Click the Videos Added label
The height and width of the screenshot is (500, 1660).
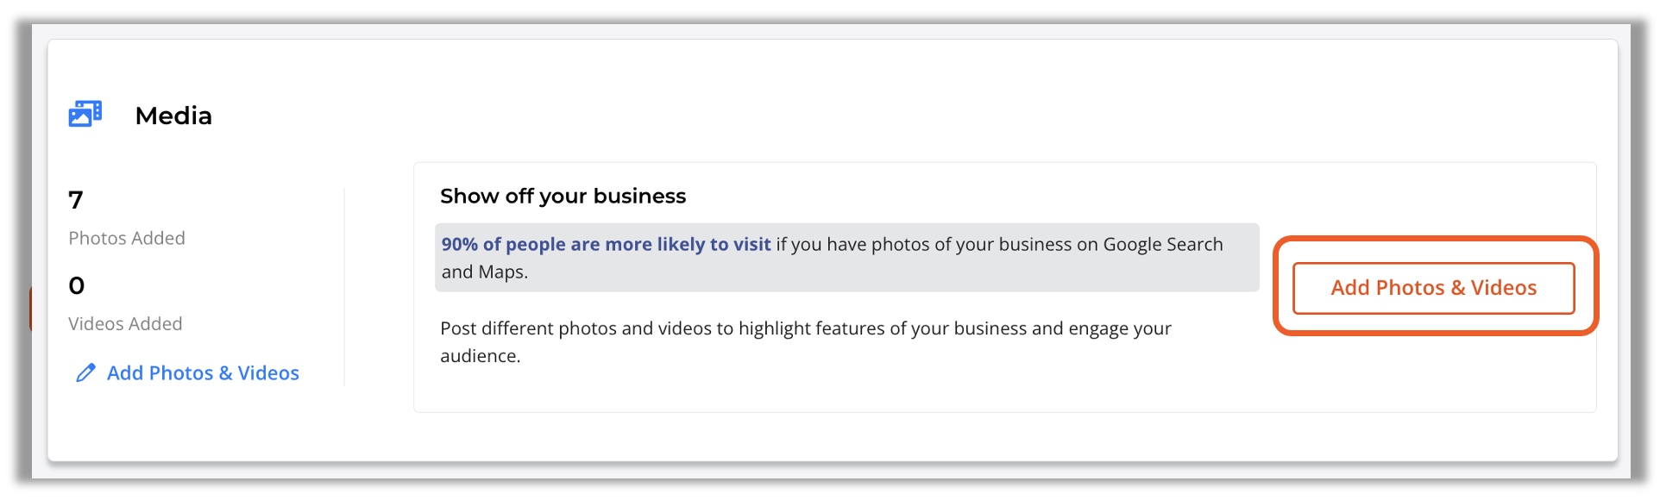(x=125, y=324)
